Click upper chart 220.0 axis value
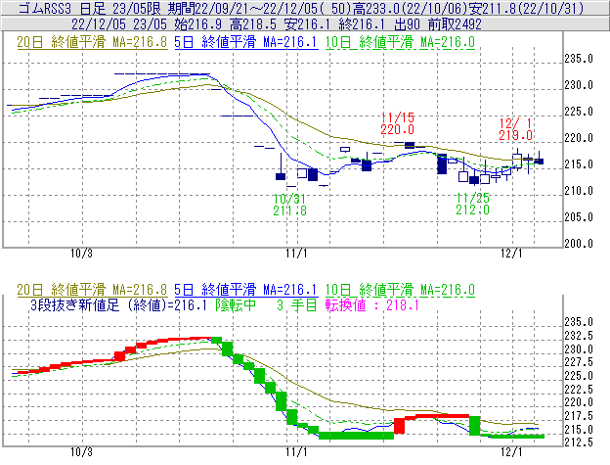Screen dimensions: 610x465 579,138
